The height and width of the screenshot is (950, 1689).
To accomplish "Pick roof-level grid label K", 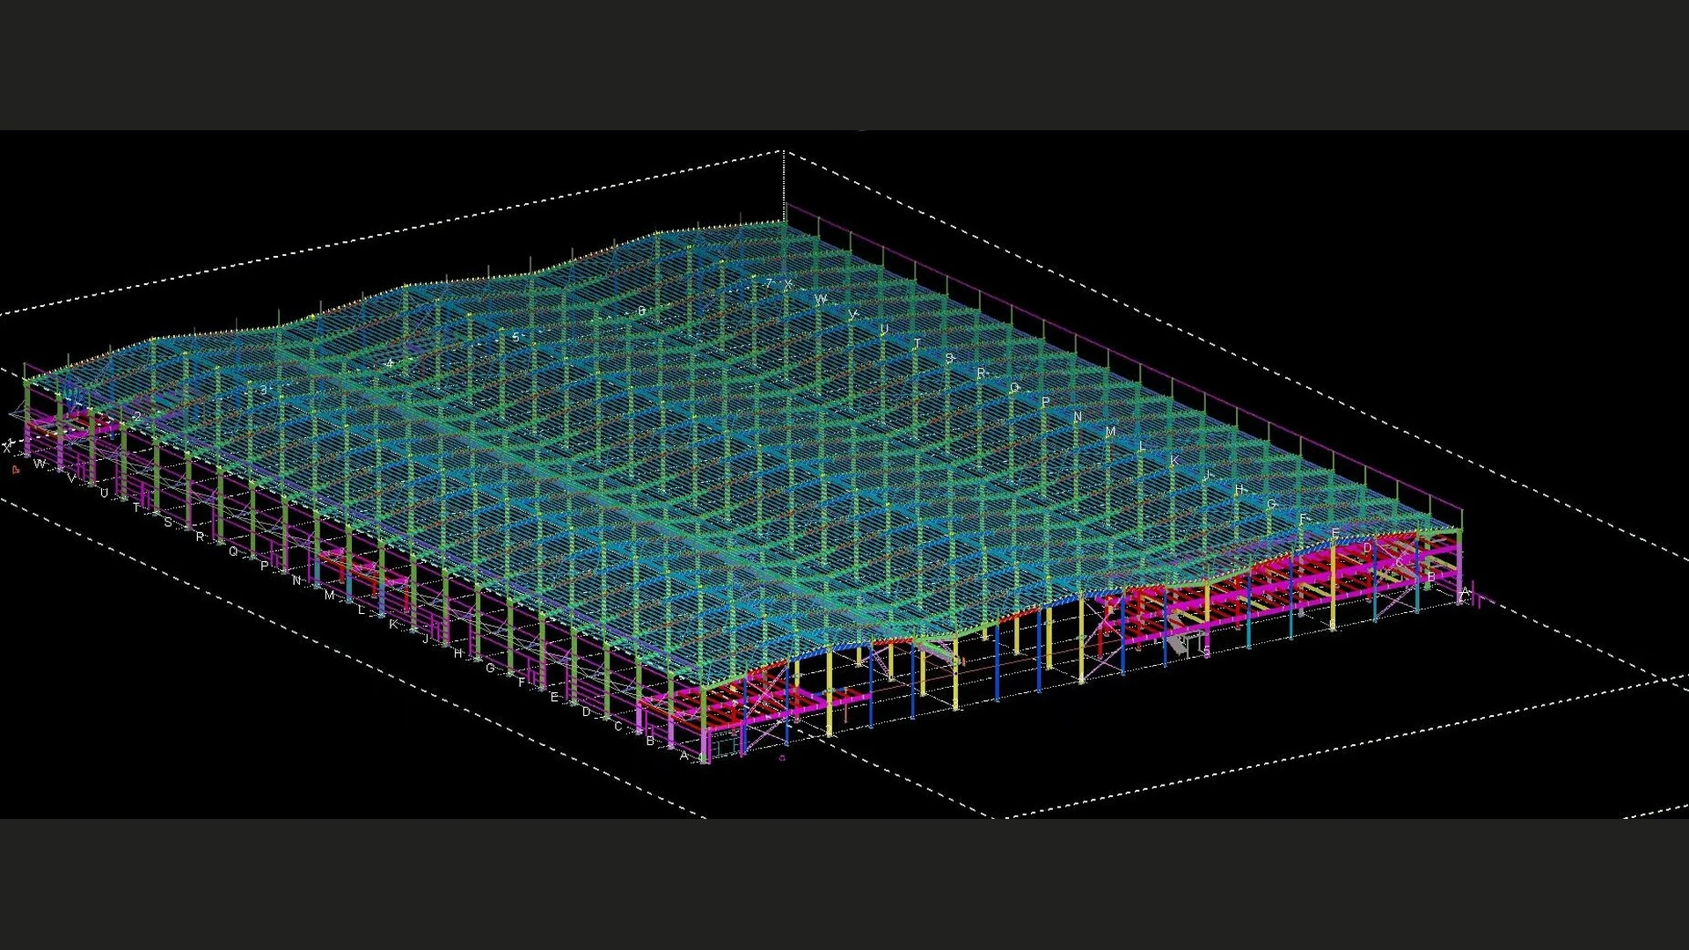I will 1174,461.
